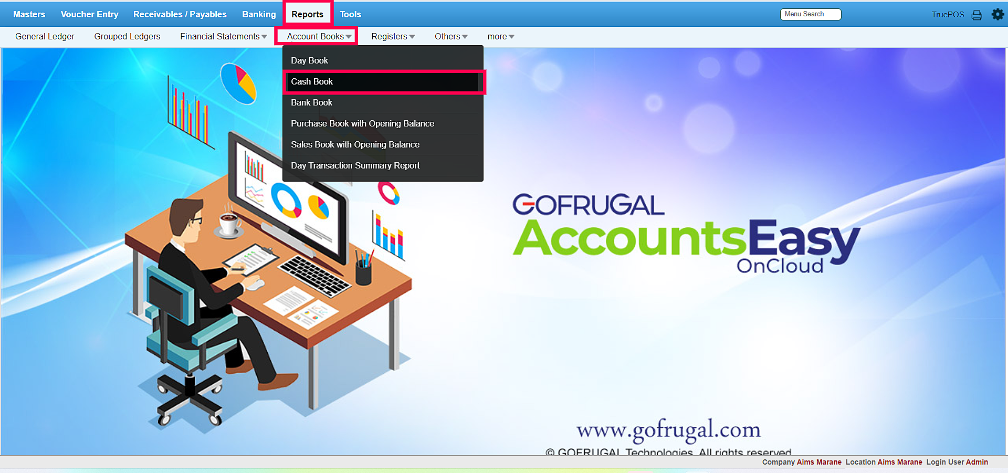Click 'Login User Admin' in status bar
The image size is (1008, 473).
point(957,462)
